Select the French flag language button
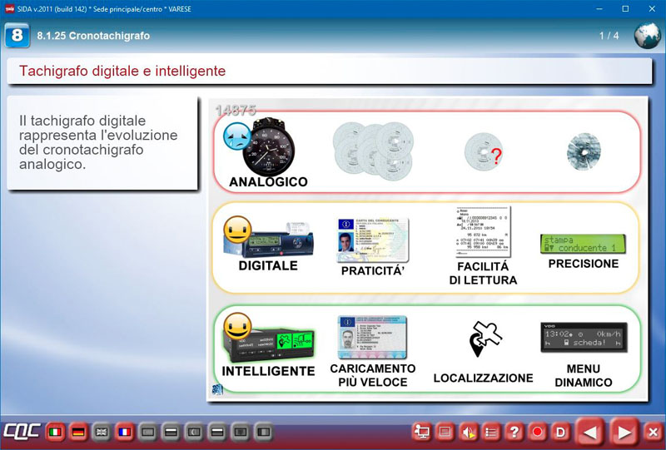The height and width of the screenshot is (450, 666). (123, 433)
